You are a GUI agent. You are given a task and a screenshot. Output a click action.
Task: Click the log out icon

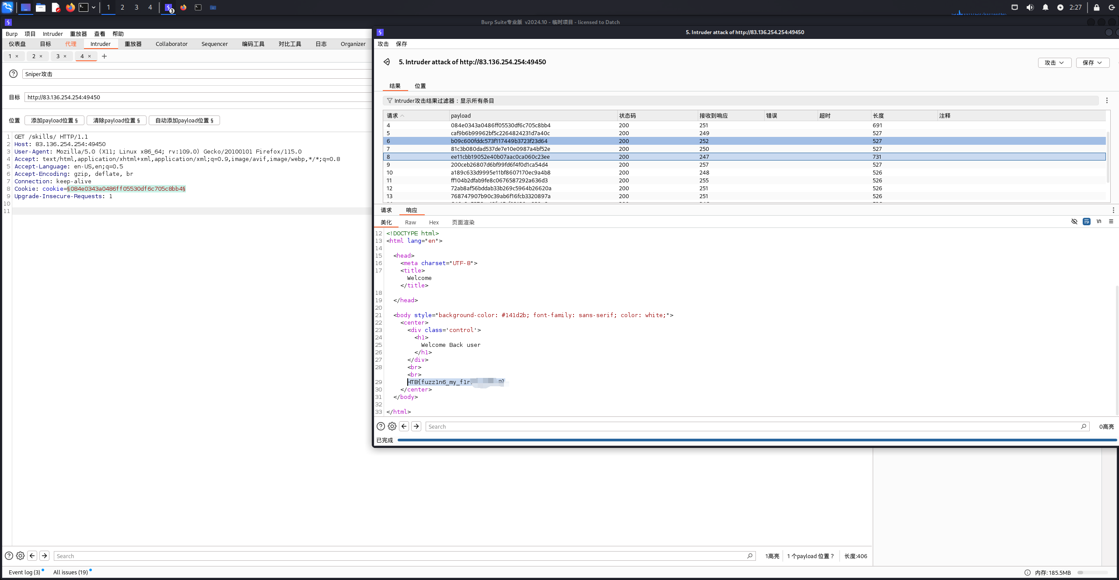pos(1112,7)
